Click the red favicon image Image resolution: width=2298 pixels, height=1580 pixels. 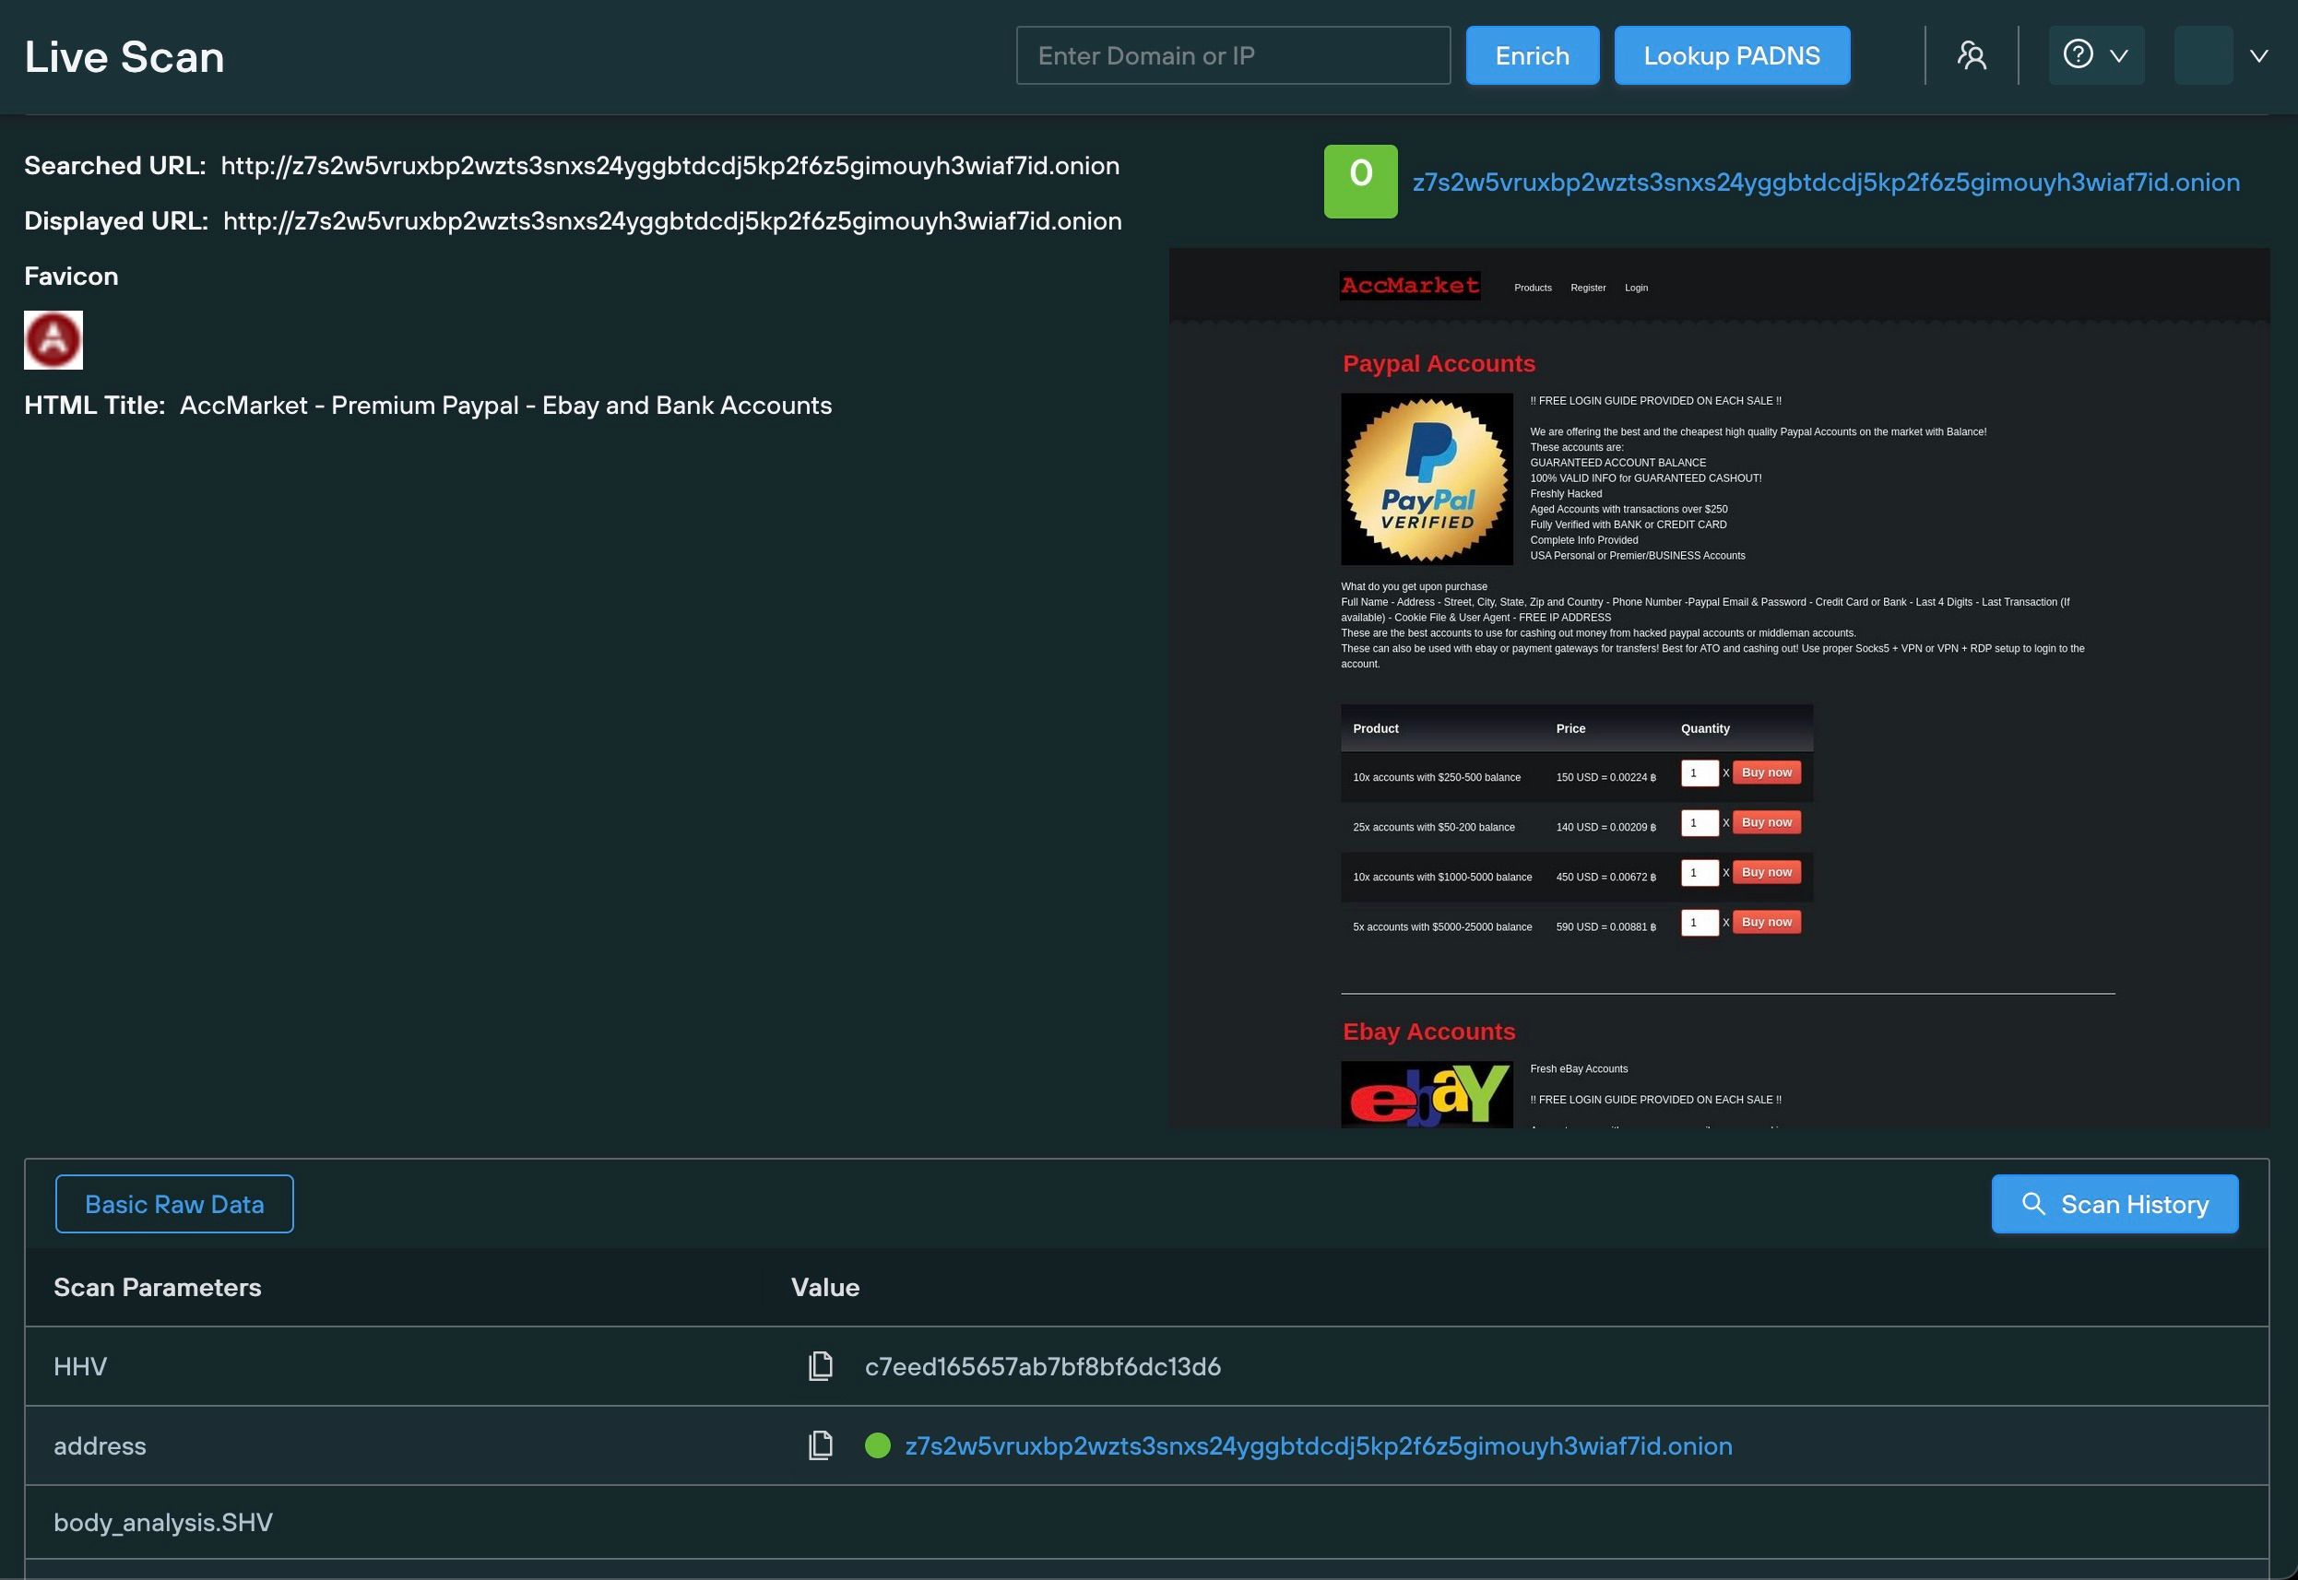(x=53, y=339)
